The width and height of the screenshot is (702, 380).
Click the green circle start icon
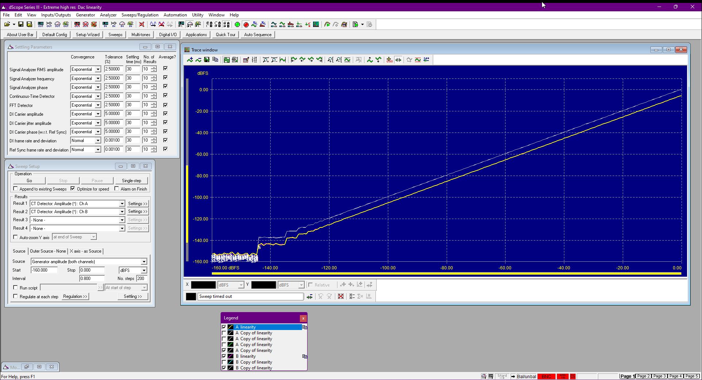[237, 24]
